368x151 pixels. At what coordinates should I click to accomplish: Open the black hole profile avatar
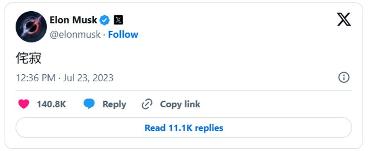31,27
